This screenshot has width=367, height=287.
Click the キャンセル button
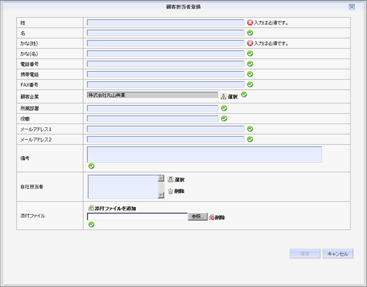coord(338,253)
